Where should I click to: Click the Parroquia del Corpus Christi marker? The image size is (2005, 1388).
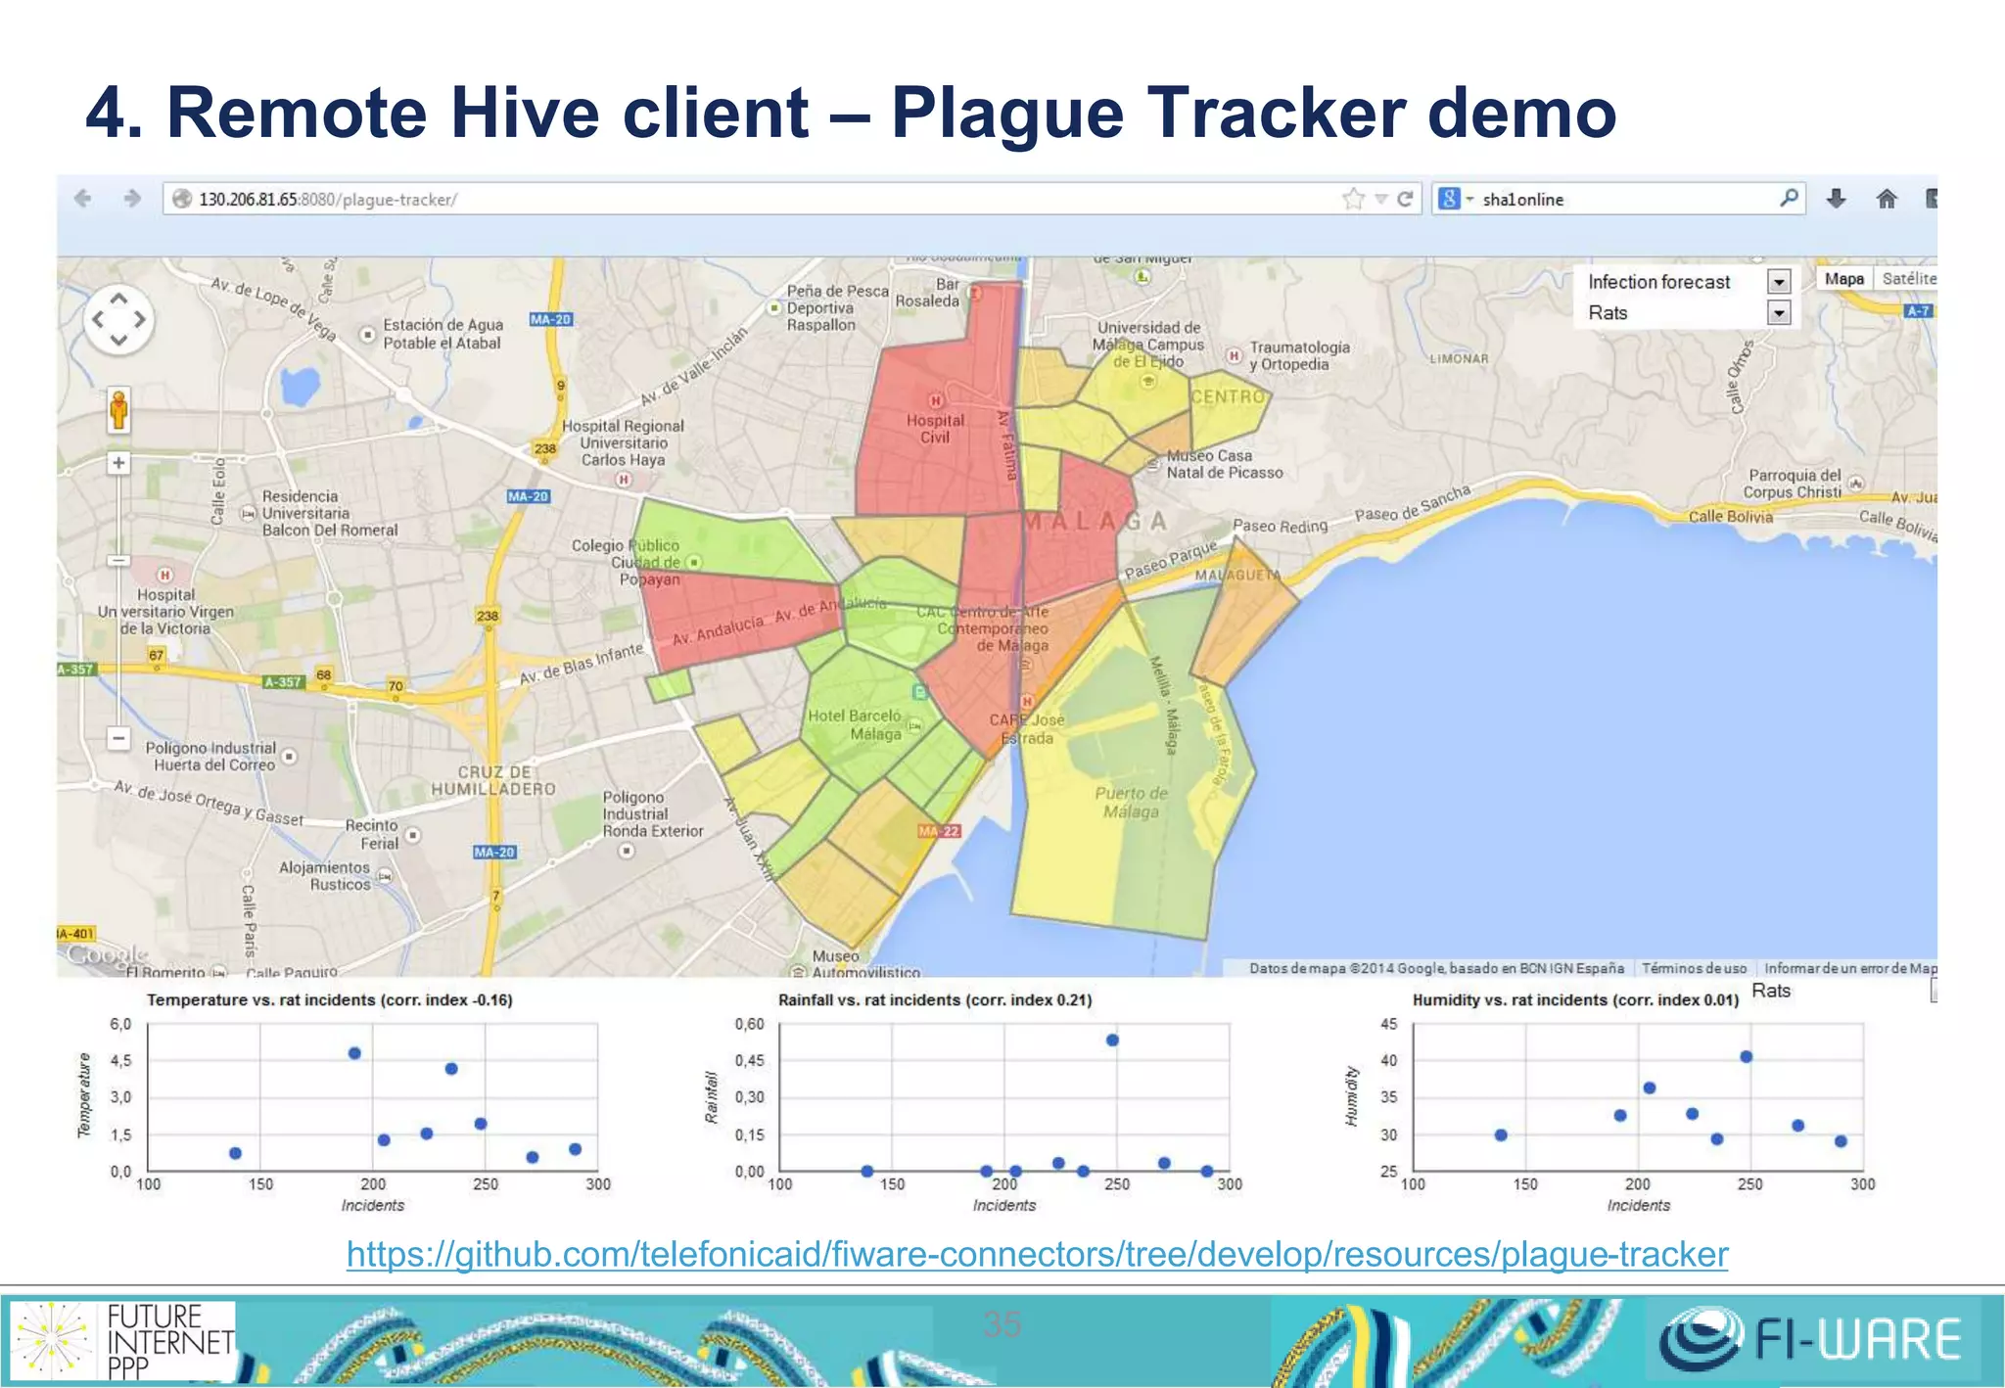pyautogui.click(x=1856, y=484)
